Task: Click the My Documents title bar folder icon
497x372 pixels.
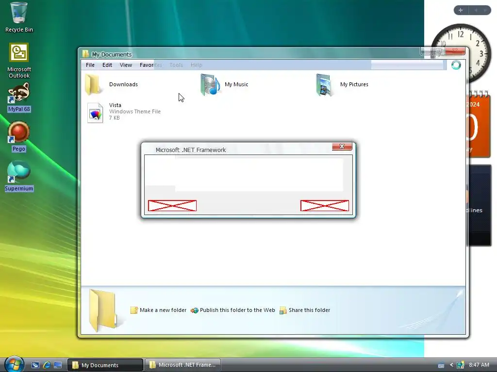Action: point(85,54)
